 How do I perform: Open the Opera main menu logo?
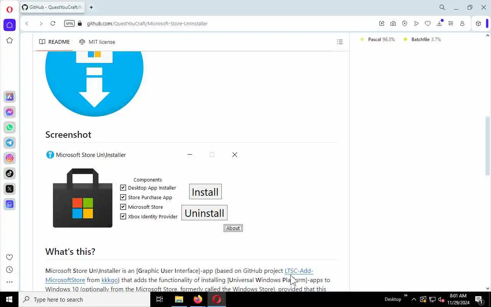[10, 10]
